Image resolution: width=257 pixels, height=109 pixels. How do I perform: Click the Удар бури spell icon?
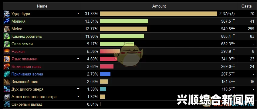(7, 14)
